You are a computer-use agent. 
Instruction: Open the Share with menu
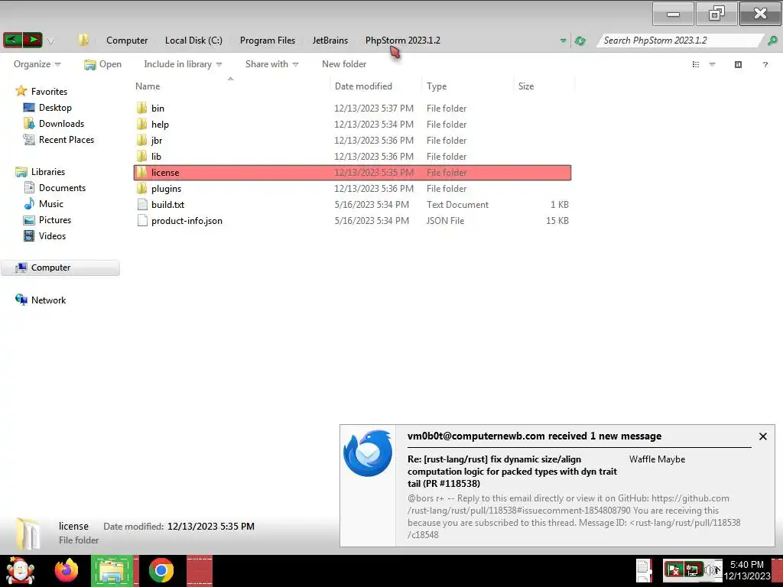tap(271, 64)
